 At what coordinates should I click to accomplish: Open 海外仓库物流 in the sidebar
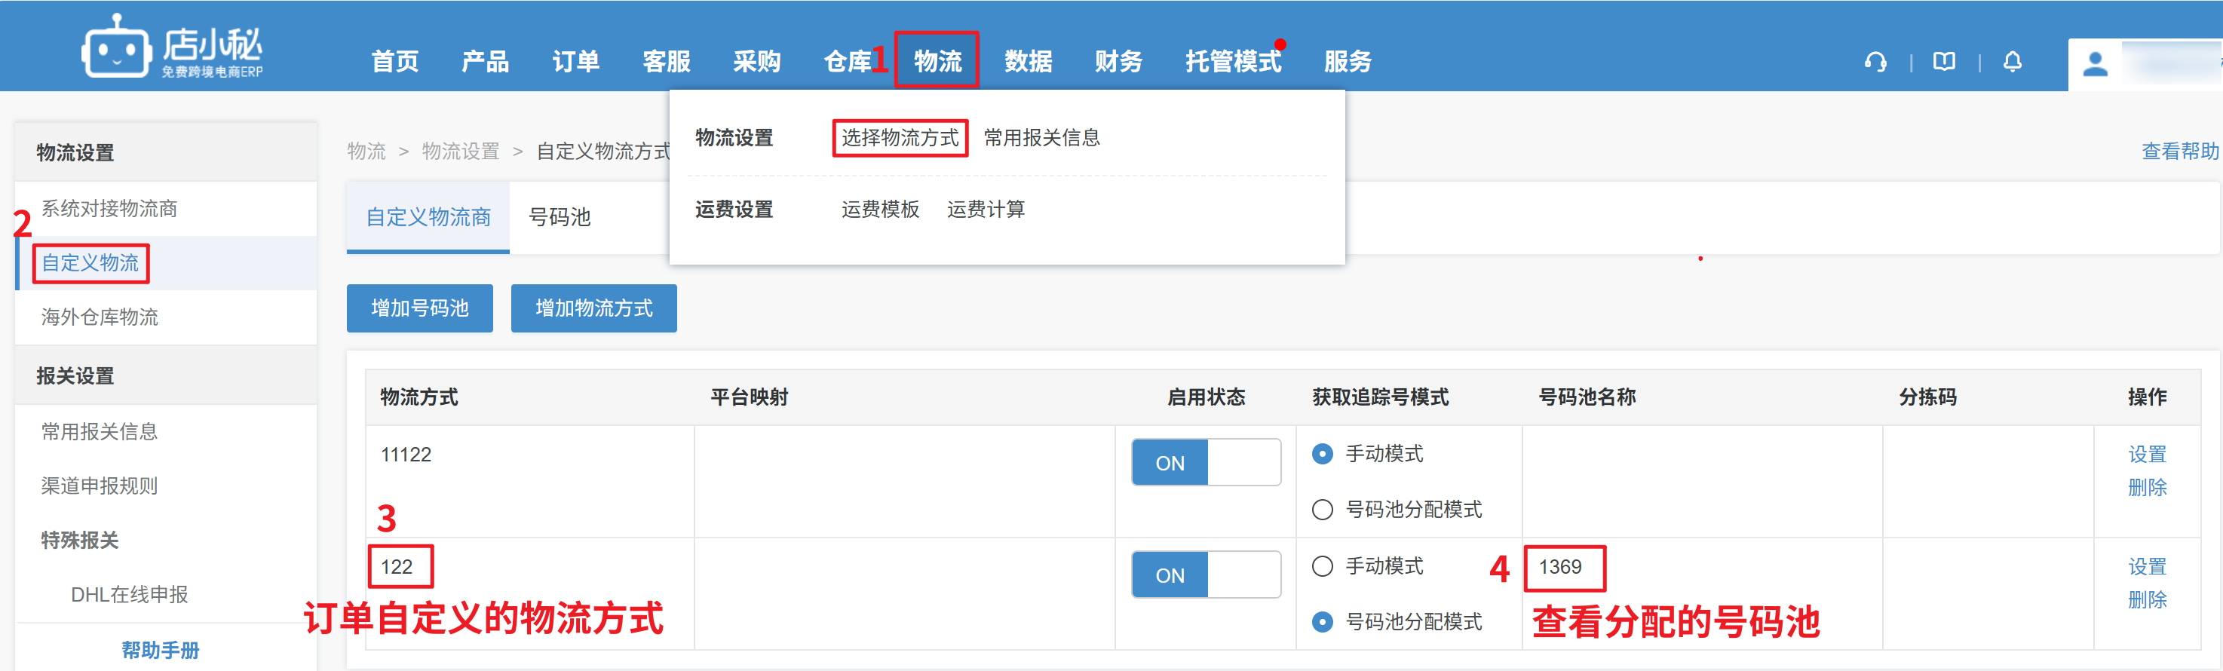(100, 317)
